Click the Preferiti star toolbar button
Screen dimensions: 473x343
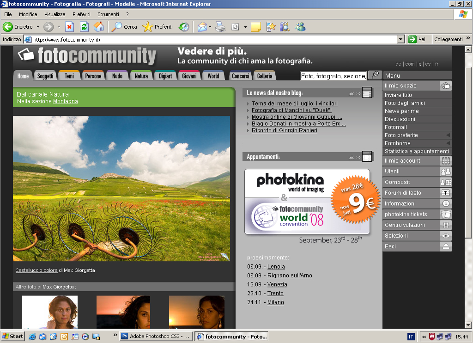tap(158, 27)
